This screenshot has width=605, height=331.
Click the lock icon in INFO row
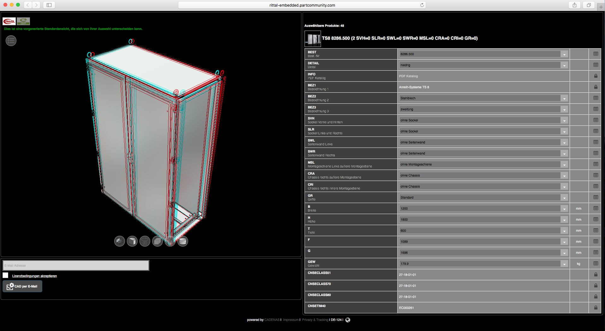click(596, 76)
